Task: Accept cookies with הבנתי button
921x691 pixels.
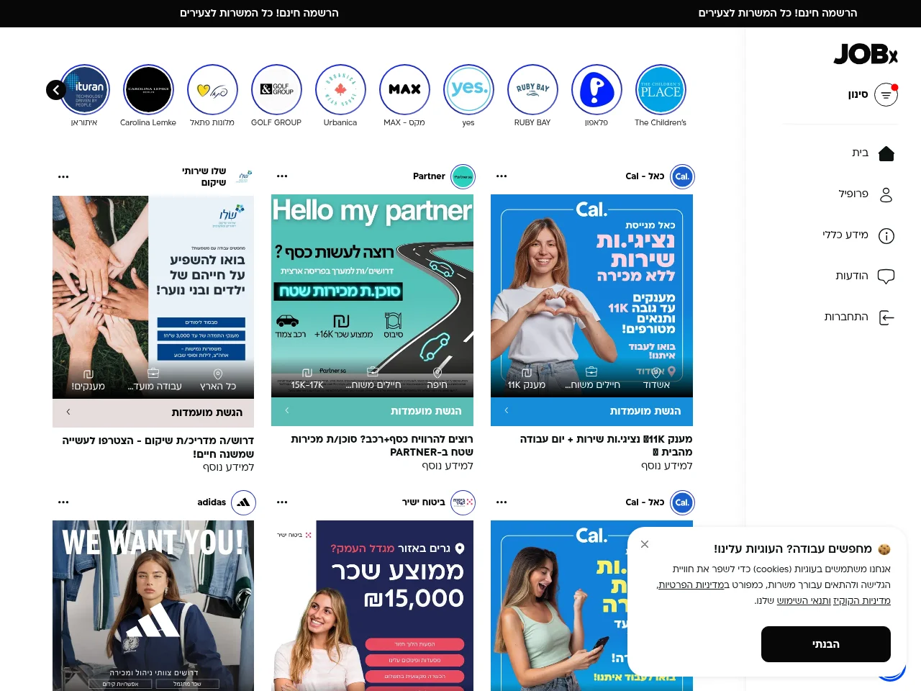Action: (x=826, y=644)
